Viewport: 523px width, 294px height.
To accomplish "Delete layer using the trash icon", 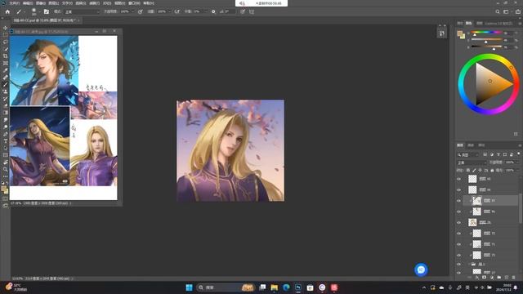I will [514, 278].
